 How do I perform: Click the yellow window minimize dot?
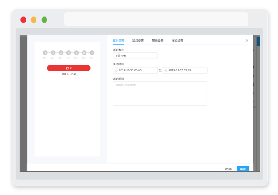click(x=34, y=19)
